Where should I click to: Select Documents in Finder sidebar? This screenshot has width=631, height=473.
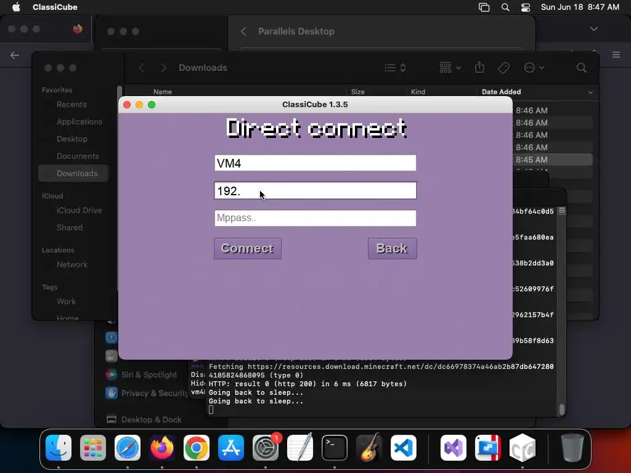tap(77, 156)
